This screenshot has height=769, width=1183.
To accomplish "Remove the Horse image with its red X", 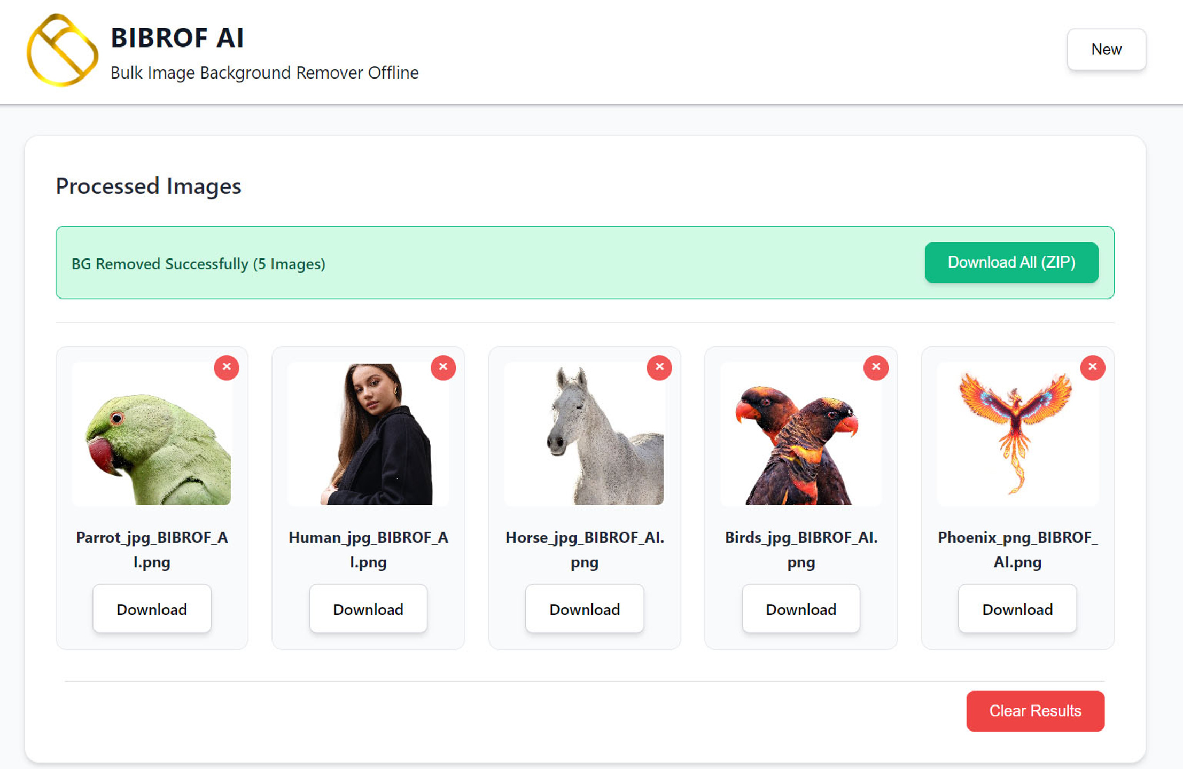I will click(x=659, y=367).
